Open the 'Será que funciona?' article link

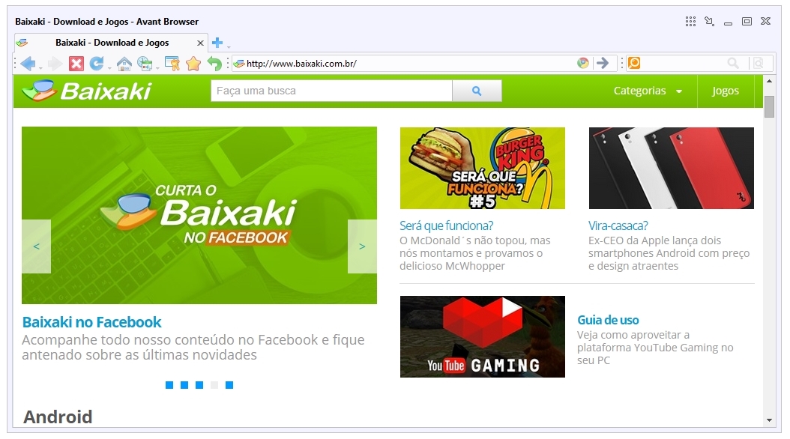click(447, 225)
